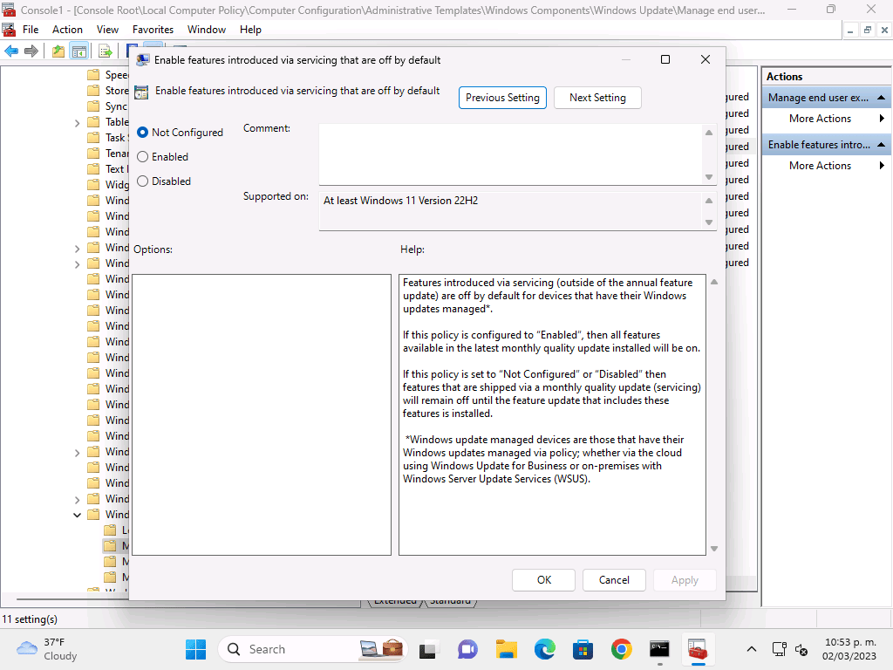Open Google Chrome from the taskbar
This screenshot has width=893, height=670.
coord(621,649)
